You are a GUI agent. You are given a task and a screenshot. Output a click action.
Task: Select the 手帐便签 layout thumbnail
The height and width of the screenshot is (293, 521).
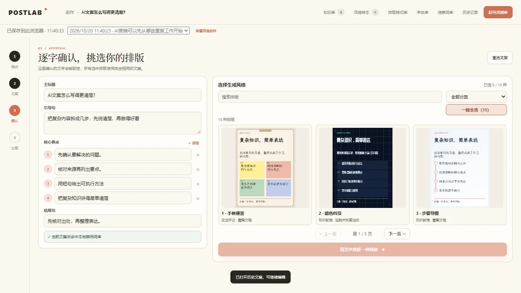point(265,168)
